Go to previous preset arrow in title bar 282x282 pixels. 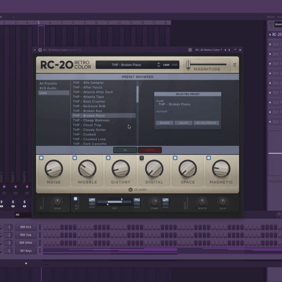pos(225,50)
